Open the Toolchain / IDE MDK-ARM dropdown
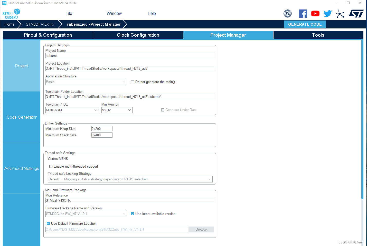This screenshot has width=367, height=246. (72, 110)
